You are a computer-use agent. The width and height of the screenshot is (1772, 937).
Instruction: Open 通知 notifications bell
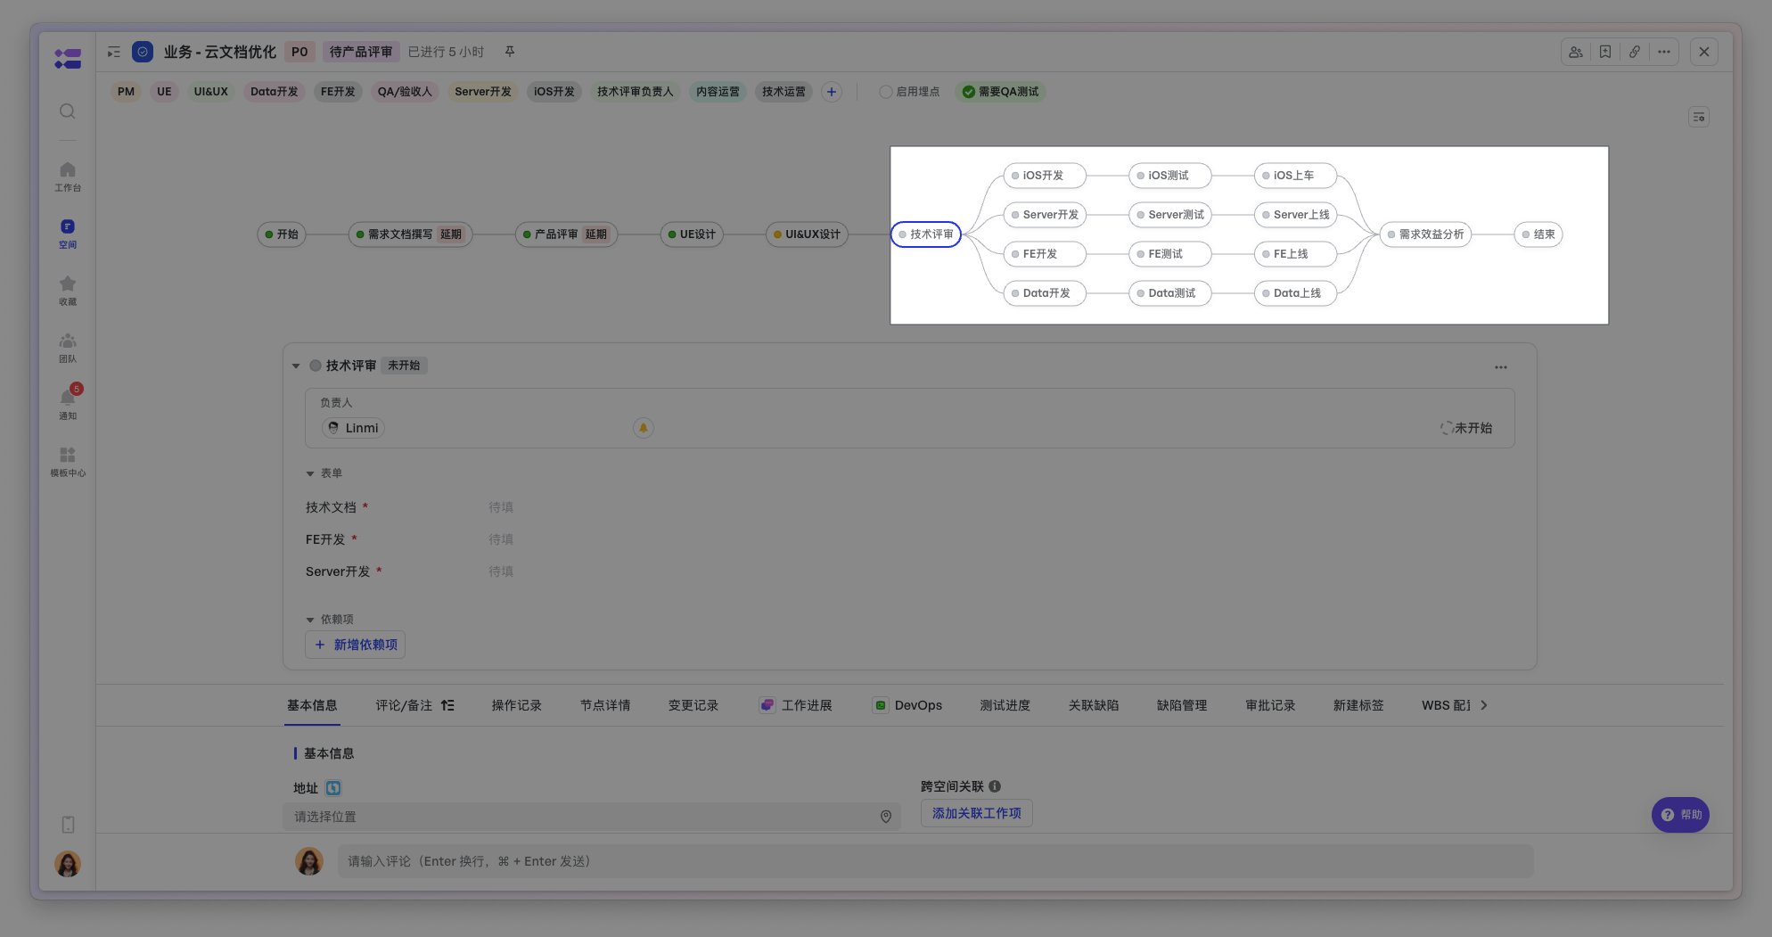[x=68, y=403]
